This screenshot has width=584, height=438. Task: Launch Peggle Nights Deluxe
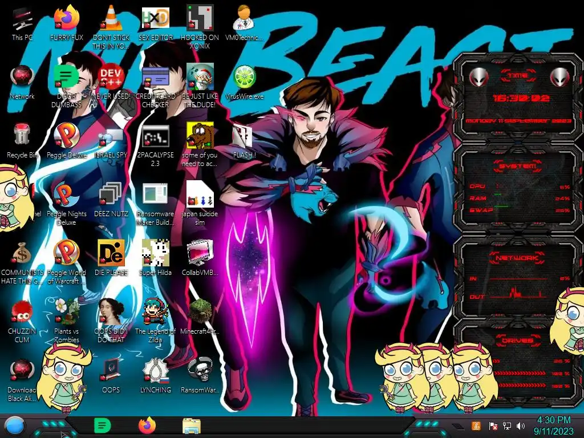click(66, 204)
